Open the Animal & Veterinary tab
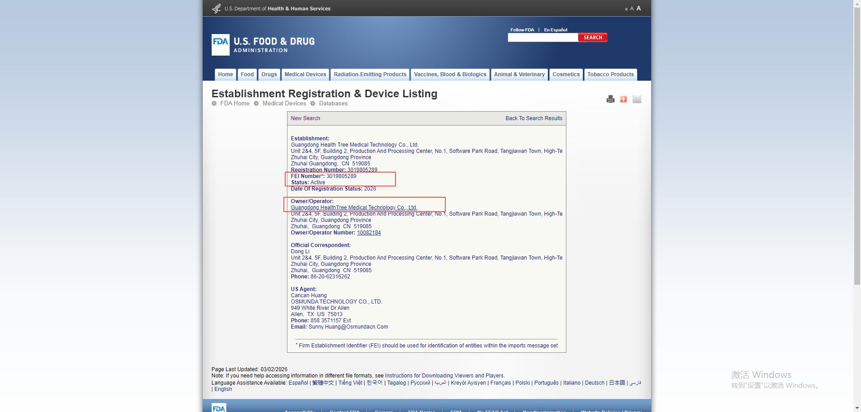 tap(519, 74)
